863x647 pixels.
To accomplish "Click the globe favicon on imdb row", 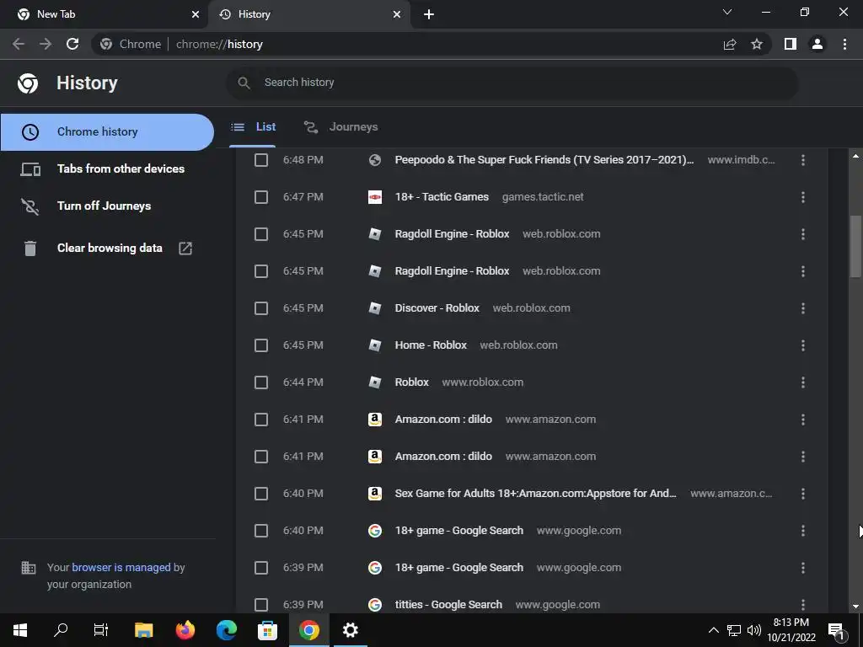I will (375, 160).
